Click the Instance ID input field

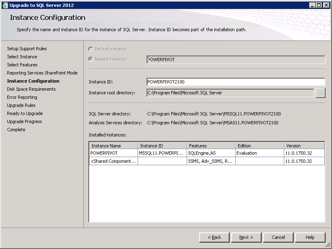(236, 82)
